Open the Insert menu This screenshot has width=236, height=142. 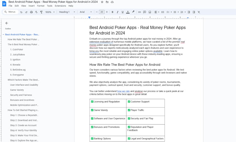pos(32,6)
